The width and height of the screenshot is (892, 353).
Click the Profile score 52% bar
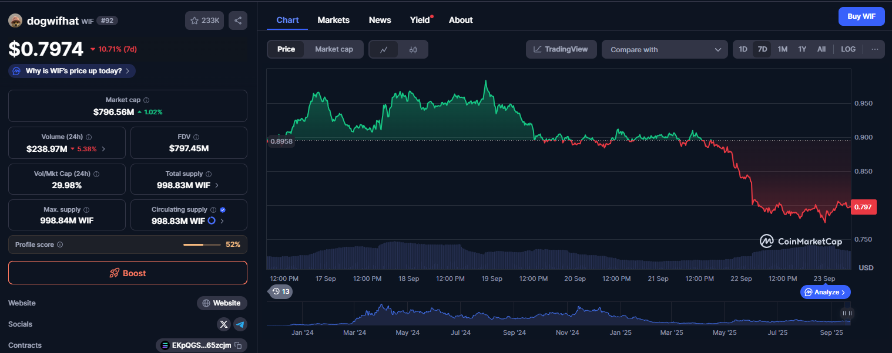coord(202,245)
